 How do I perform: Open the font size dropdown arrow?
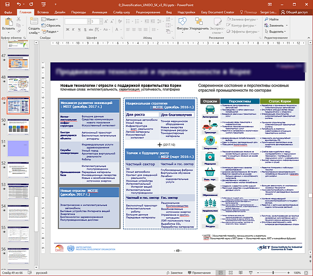(x=101, y=22)
